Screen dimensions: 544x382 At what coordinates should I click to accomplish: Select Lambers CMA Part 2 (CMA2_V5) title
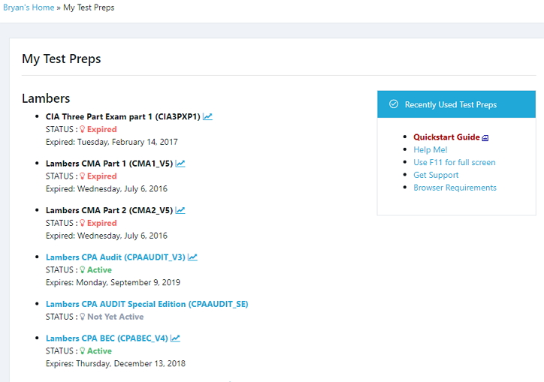click(x=109, y=210)
